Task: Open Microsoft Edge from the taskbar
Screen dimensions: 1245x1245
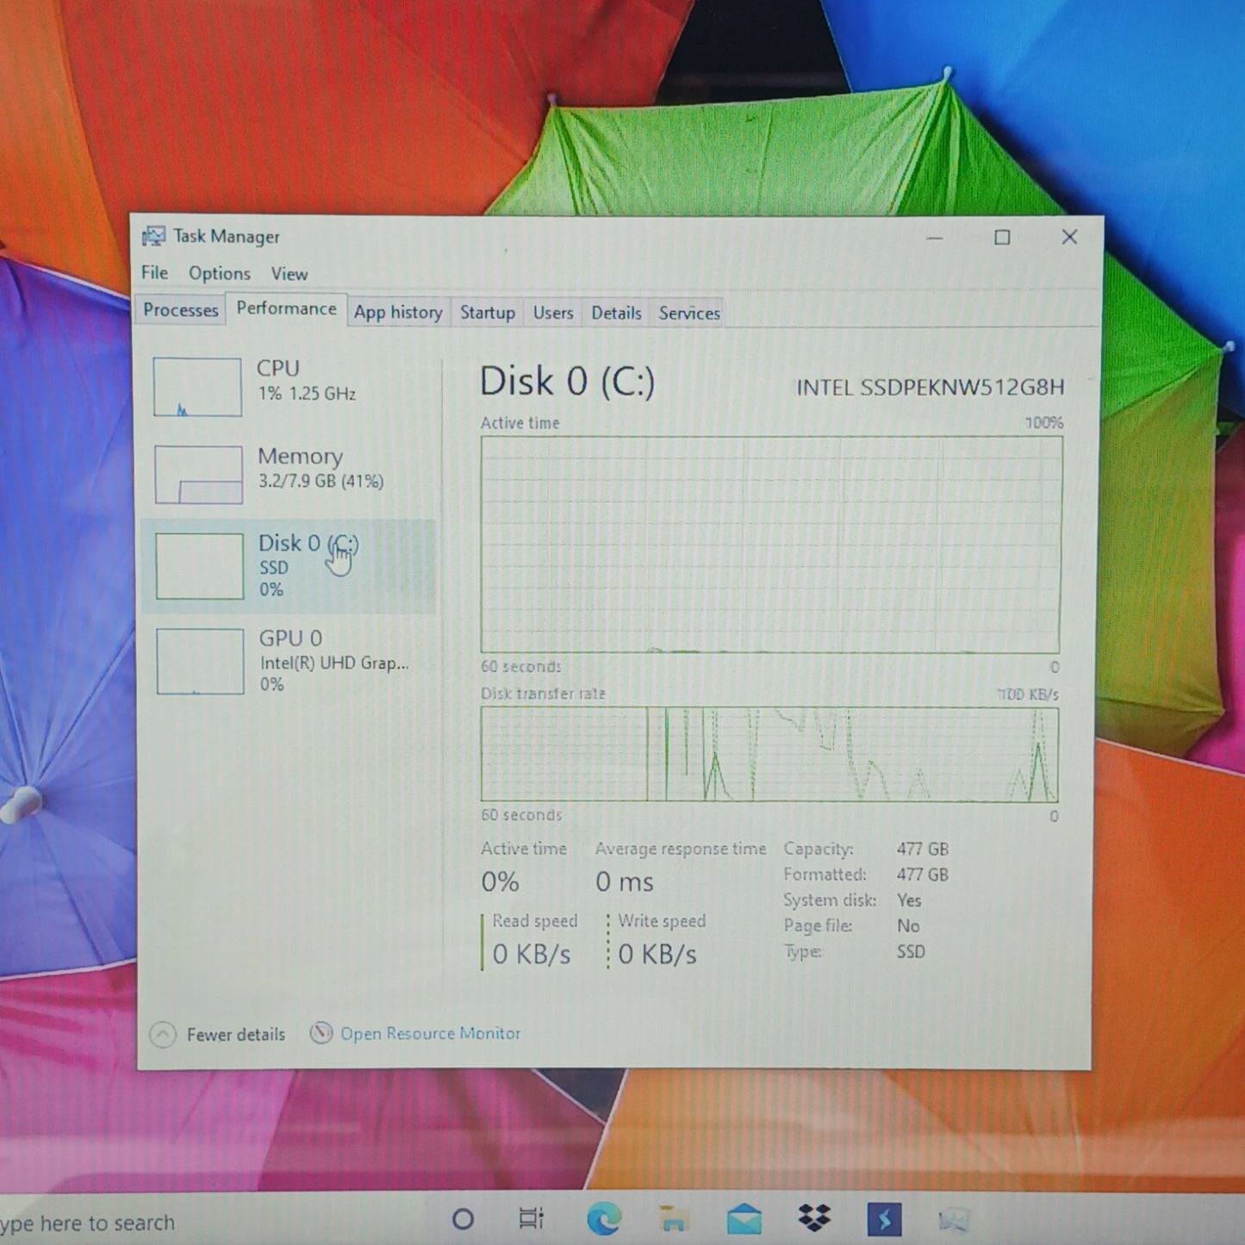Action: 604,1219
